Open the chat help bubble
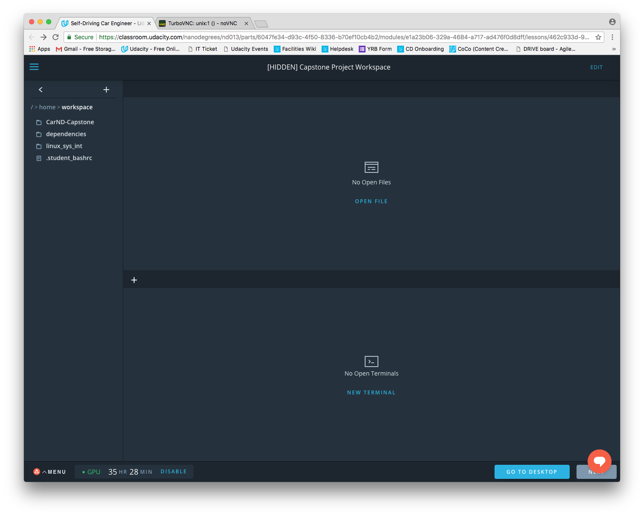This screenshot has width=644, height=516. point(599,461)
